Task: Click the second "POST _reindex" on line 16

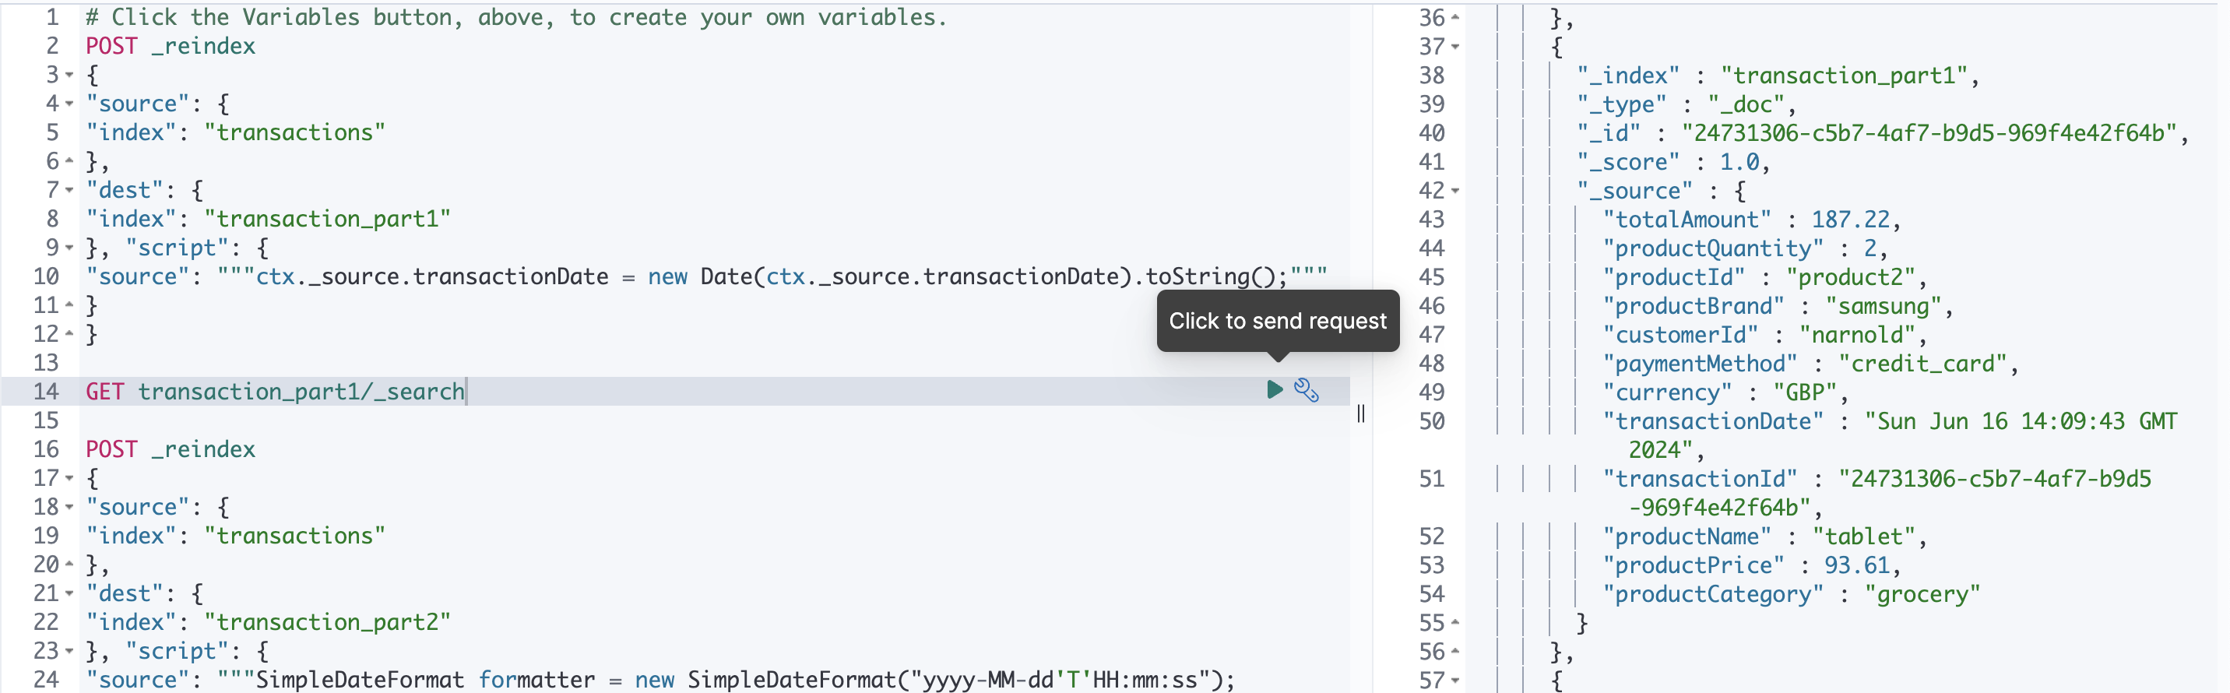Action: click(171, 449)
